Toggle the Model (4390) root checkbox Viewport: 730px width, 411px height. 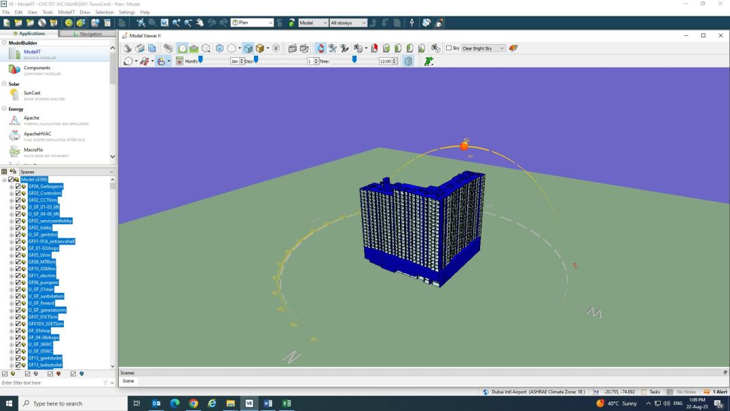pos(11,179)
